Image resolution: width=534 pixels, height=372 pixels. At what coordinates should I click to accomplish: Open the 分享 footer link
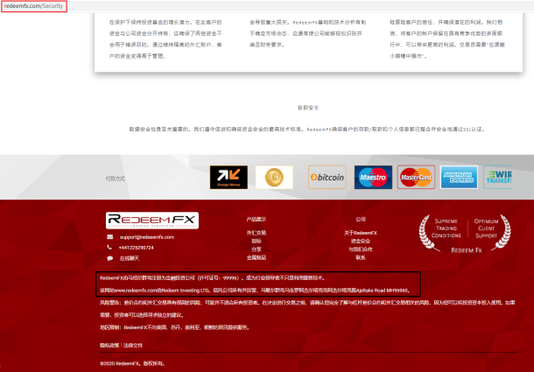[x=256, y=249]
